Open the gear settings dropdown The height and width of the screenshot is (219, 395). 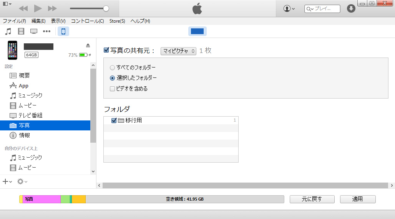tap(22, 181)
